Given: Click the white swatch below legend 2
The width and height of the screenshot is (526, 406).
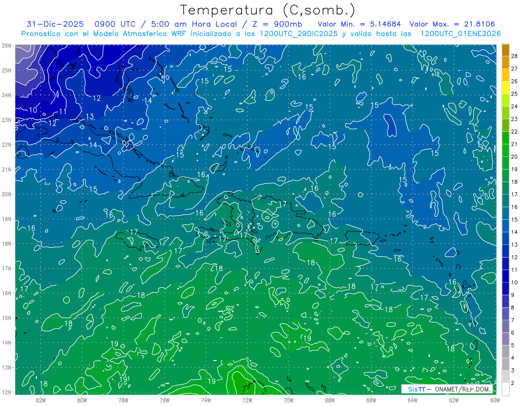Looking at the screenshot, I should pos(505,389).
